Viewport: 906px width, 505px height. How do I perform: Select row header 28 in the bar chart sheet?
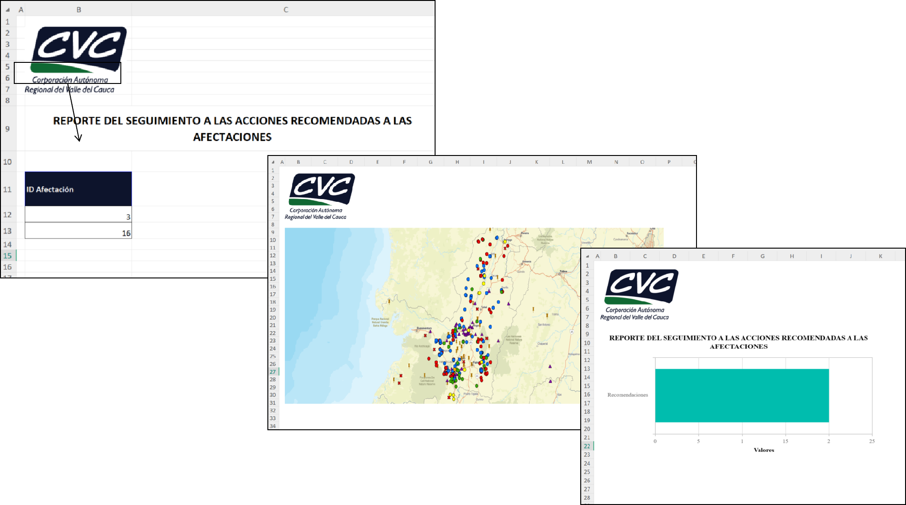coord(587,498)
